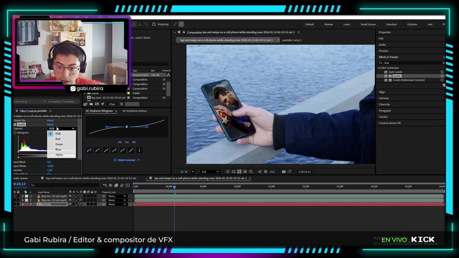Choose Alpha in the Channel dropdown list

click(x=59, y=155)
